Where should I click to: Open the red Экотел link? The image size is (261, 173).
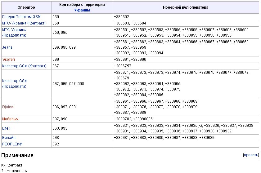8,60
